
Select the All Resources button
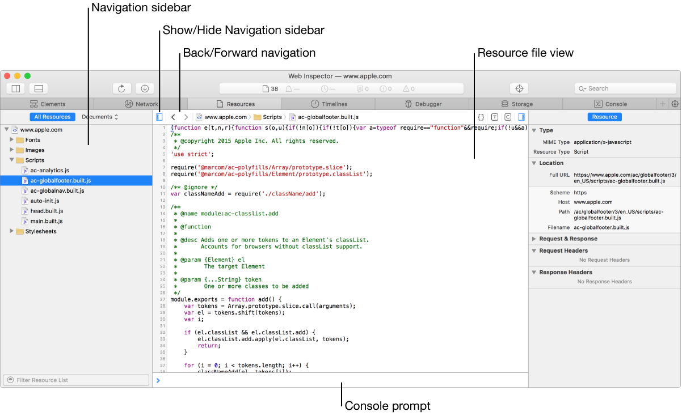(52, 117)
